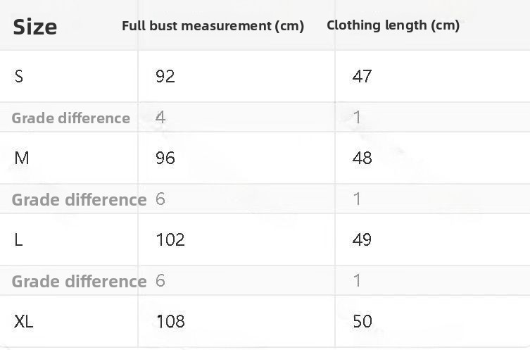Click the Clothing length (cm) header
The height and width of the screenshot is (350, 530).
pyautogui.click(x=393, y=25)
